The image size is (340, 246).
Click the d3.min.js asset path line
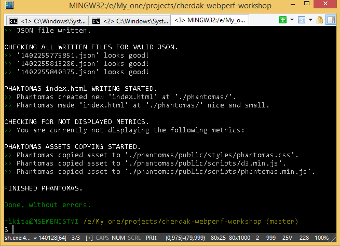point(145,163)
